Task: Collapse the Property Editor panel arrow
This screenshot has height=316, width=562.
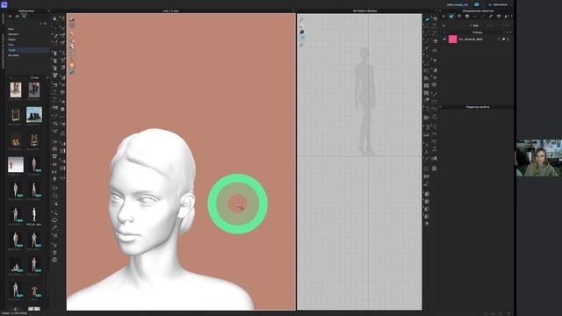Action: click(441, 107)
